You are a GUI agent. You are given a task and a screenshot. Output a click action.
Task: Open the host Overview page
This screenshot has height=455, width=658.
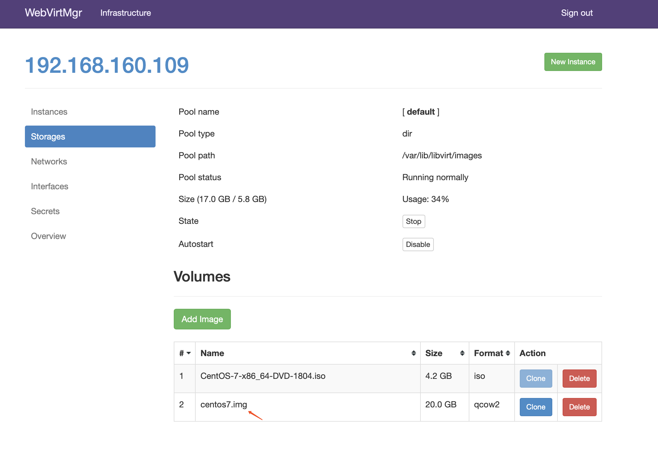pos(48,236)
